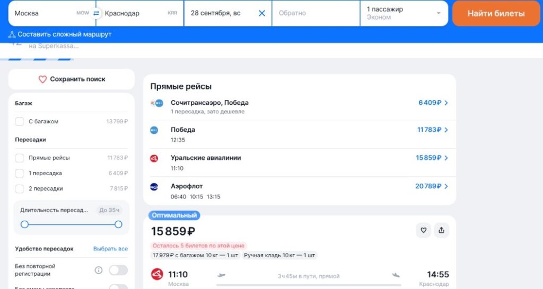The height and width of the screenshot is (289, 543).
Task: Click the heart icon in Сохранить поиск
Action: [x=42, y=79]
